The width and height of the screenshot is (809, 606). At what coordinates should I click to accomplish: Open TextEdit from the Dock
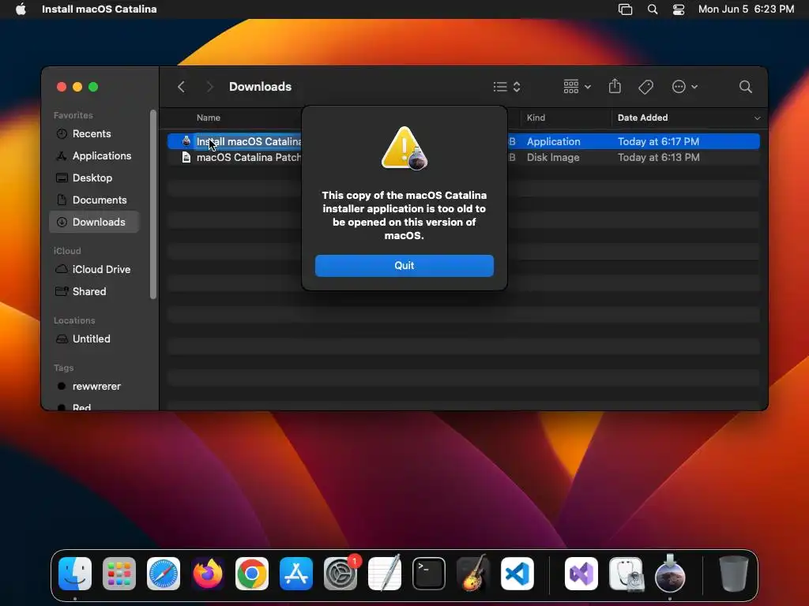pyautogui.click(x=385, y=574)
